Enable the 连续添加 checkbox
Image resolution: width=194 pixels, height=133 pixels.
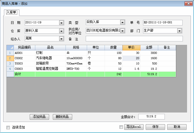click(x=8, y=127)
